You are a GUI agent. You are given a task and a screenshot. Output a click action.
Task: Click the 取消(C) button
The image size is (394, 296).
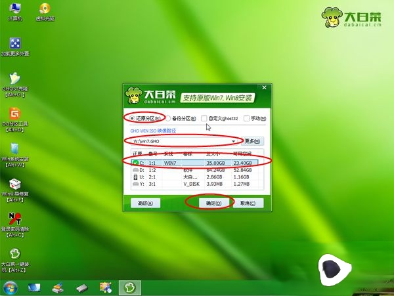[x=248, y=203]
